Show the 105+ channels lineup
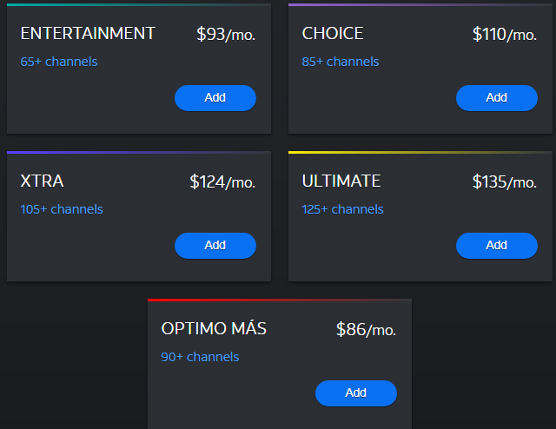This screenshot has width=556, height=429. point(62,209)
